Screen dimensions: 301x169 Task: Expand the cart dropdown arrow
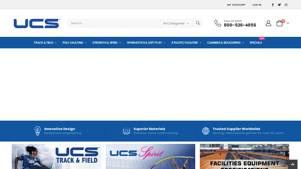tap(288, 23)
